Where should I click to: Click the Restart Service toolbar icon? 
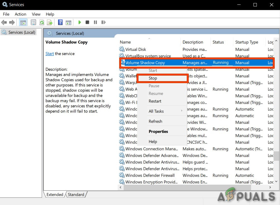[x=104, y=22]
